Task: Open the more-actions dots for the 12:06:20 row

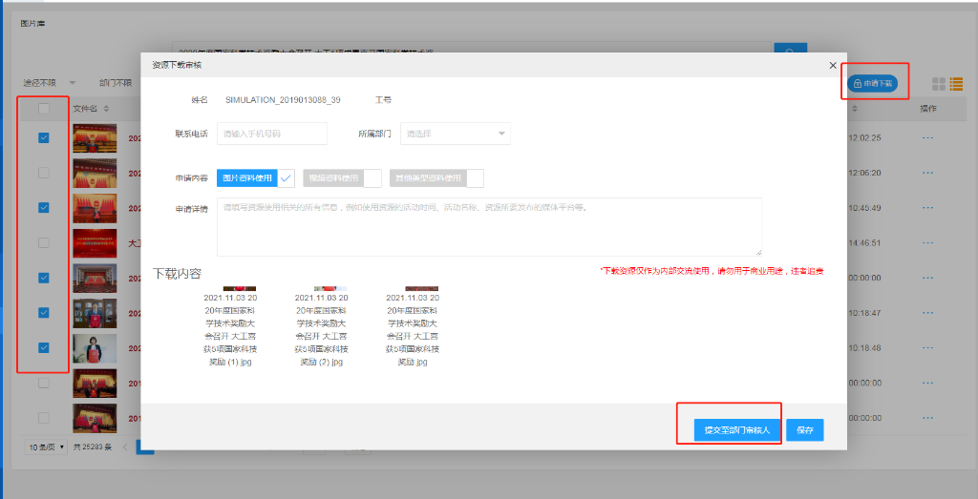Action: pyautogui.click(x=927, y=173)
